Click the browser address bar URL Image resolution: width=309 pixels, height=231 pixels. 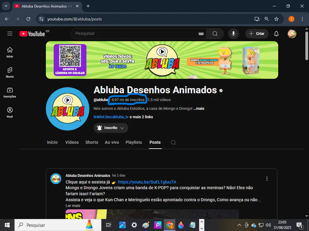75,19
